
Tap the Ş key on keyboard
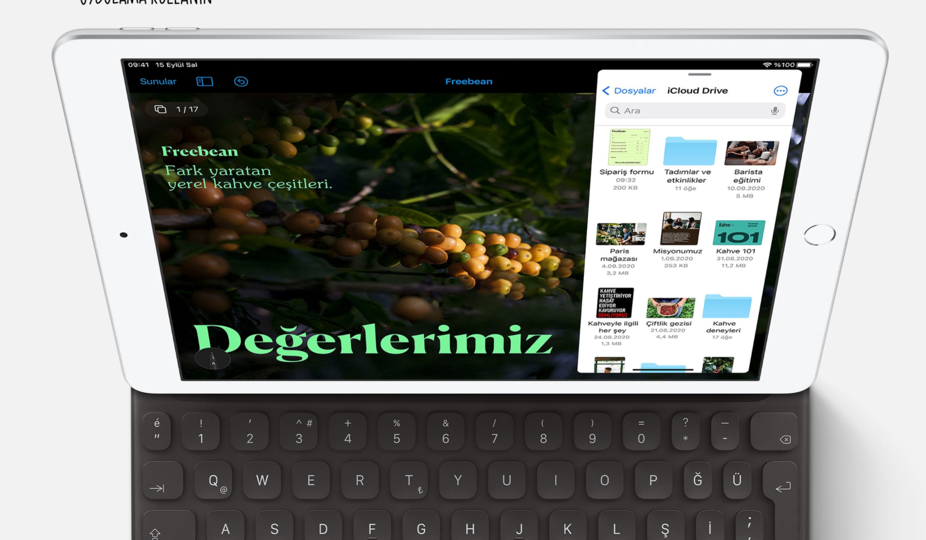(665, 525)
